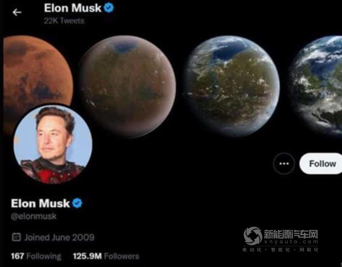Click the third green-blue terraformed planet

pyautogui.click(x=231, y=86)
